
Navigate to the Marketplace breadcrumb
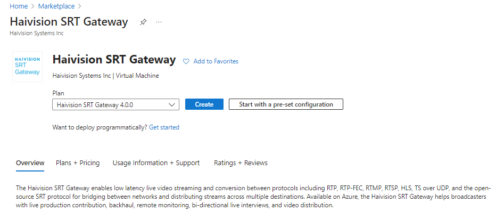56,6
